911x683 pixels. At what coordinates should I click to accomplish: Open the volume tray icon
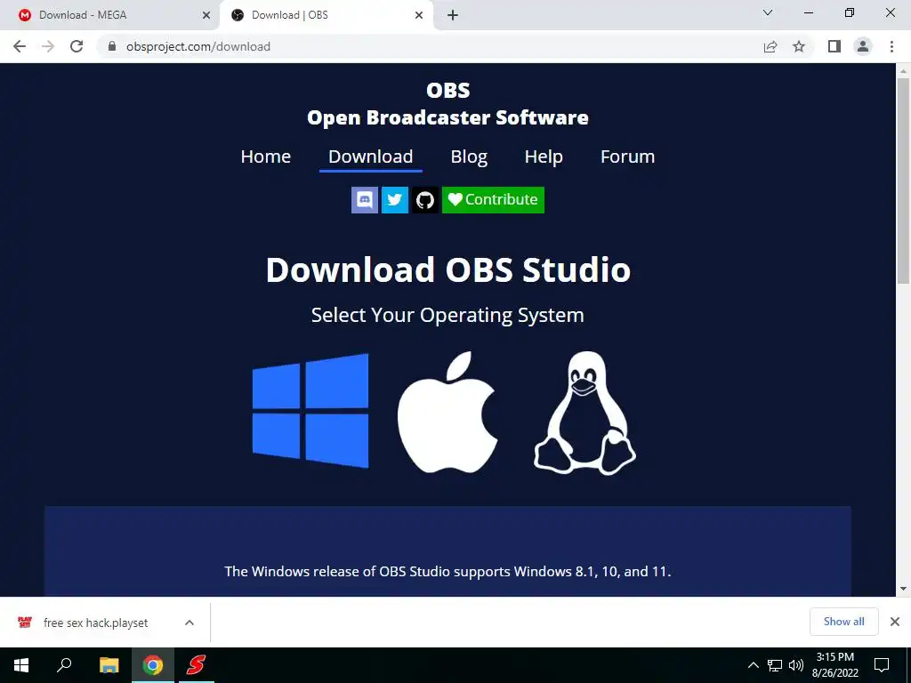(796, 665)
